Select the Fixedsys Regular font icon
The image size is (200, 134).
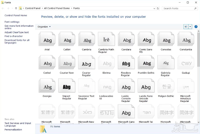click(126, 63)
